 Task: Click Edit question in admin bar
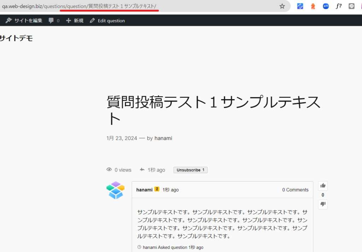107,21
